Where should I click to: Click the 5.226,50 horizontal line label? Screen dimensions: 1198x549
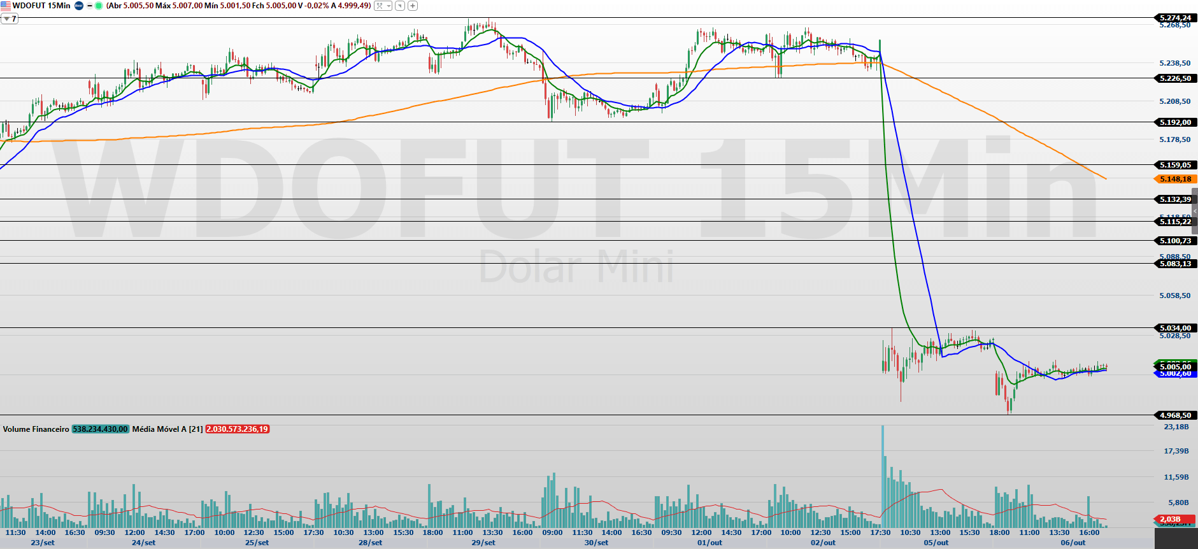coord(1175,78)
